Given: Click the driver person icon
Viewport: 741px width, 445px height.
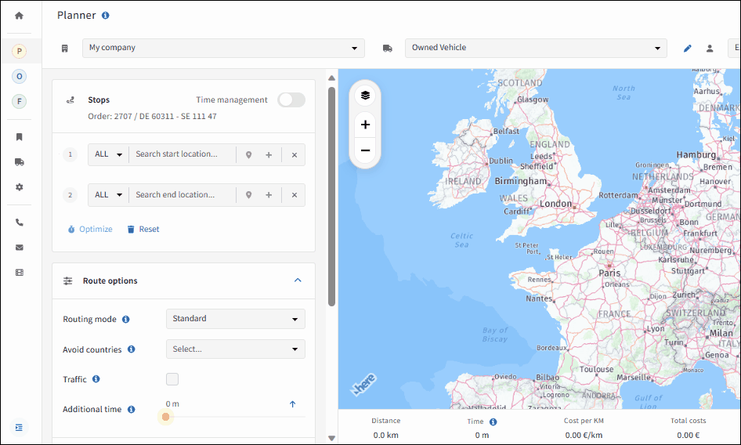Looking at the screenshot, I should (x=710, y=49).
